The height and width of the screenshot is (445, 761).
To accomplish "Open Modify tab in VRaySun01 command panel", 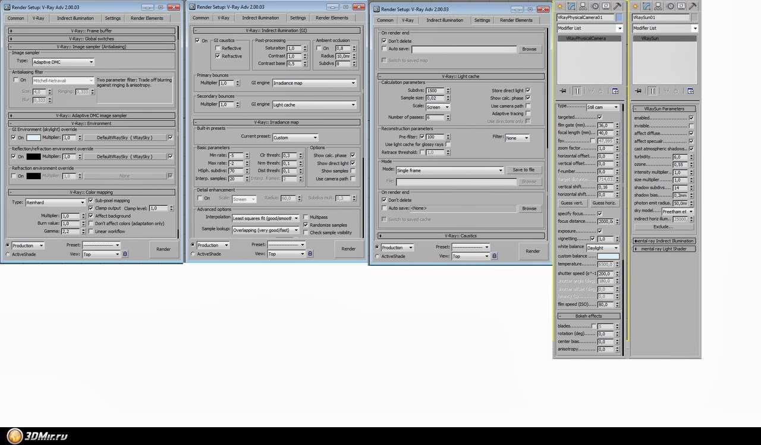I will (x=647, y=6).
